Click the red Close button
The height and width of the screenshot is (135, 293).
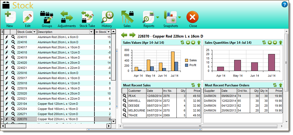(192, 17)
